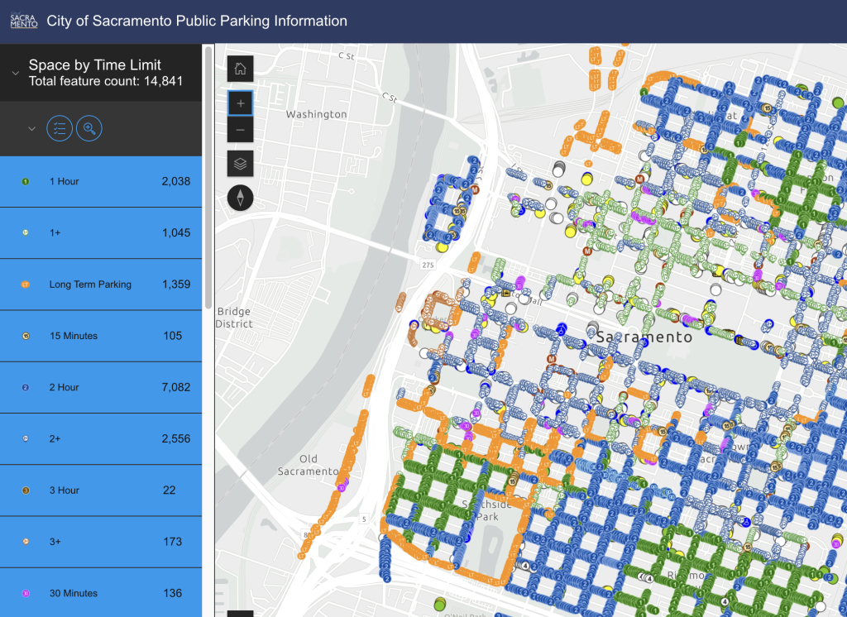Toggle the 2 Hour category filter
The width and height of the screenshot is (847, 617).
(101, 387)
